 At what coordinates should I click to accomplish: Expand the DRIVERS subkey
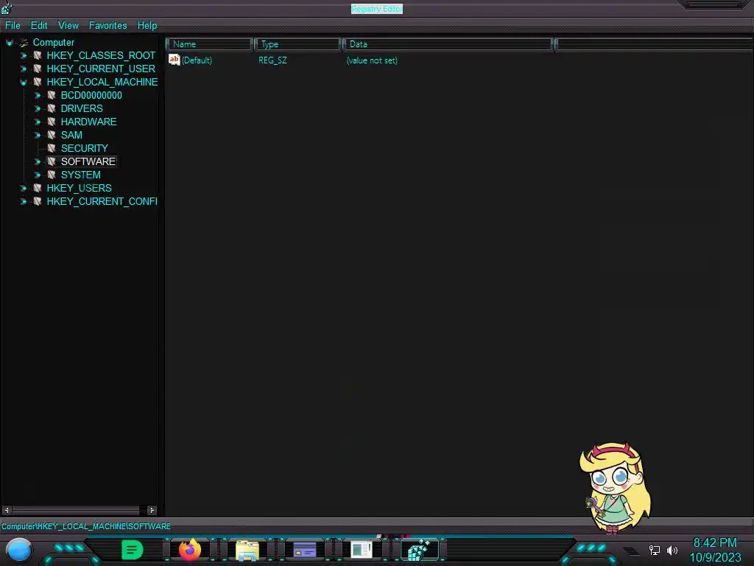coord(37,109)
